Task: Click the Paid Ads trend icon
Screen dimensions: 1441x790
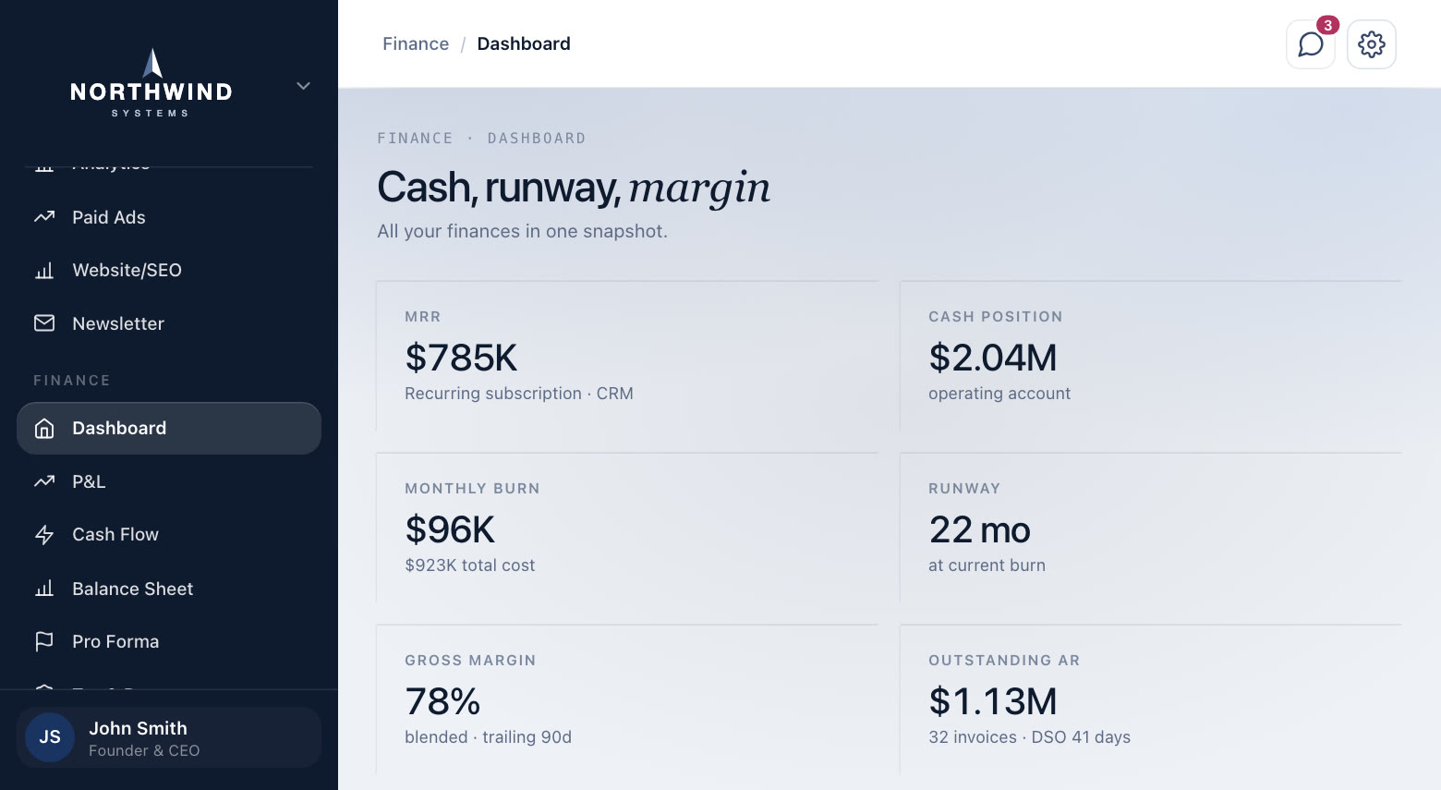Action: pos(44,217)
